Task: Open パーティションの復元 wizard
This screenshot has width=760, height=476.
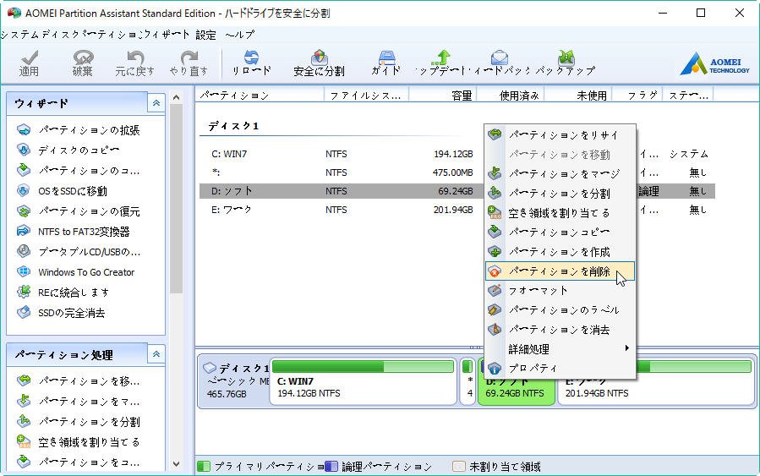Action: point(78,211)
